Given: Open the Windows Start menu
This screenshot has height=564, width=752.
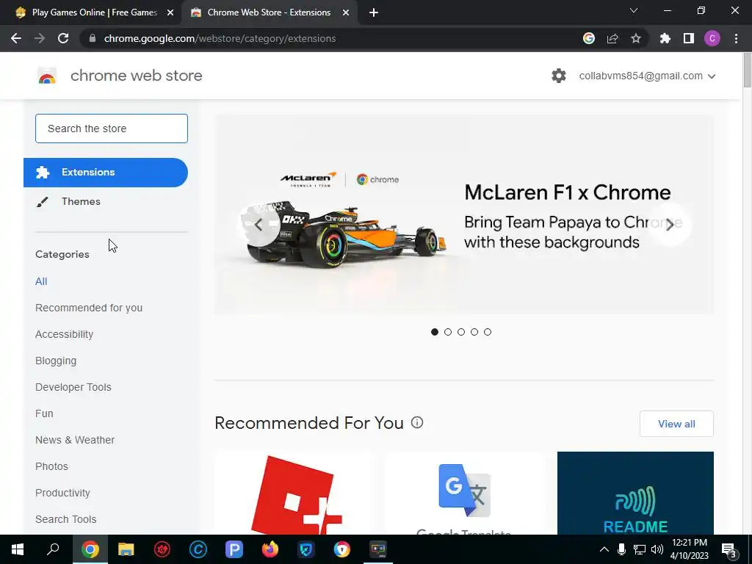Looking at the screenshot, I should (x=18, y=549).
